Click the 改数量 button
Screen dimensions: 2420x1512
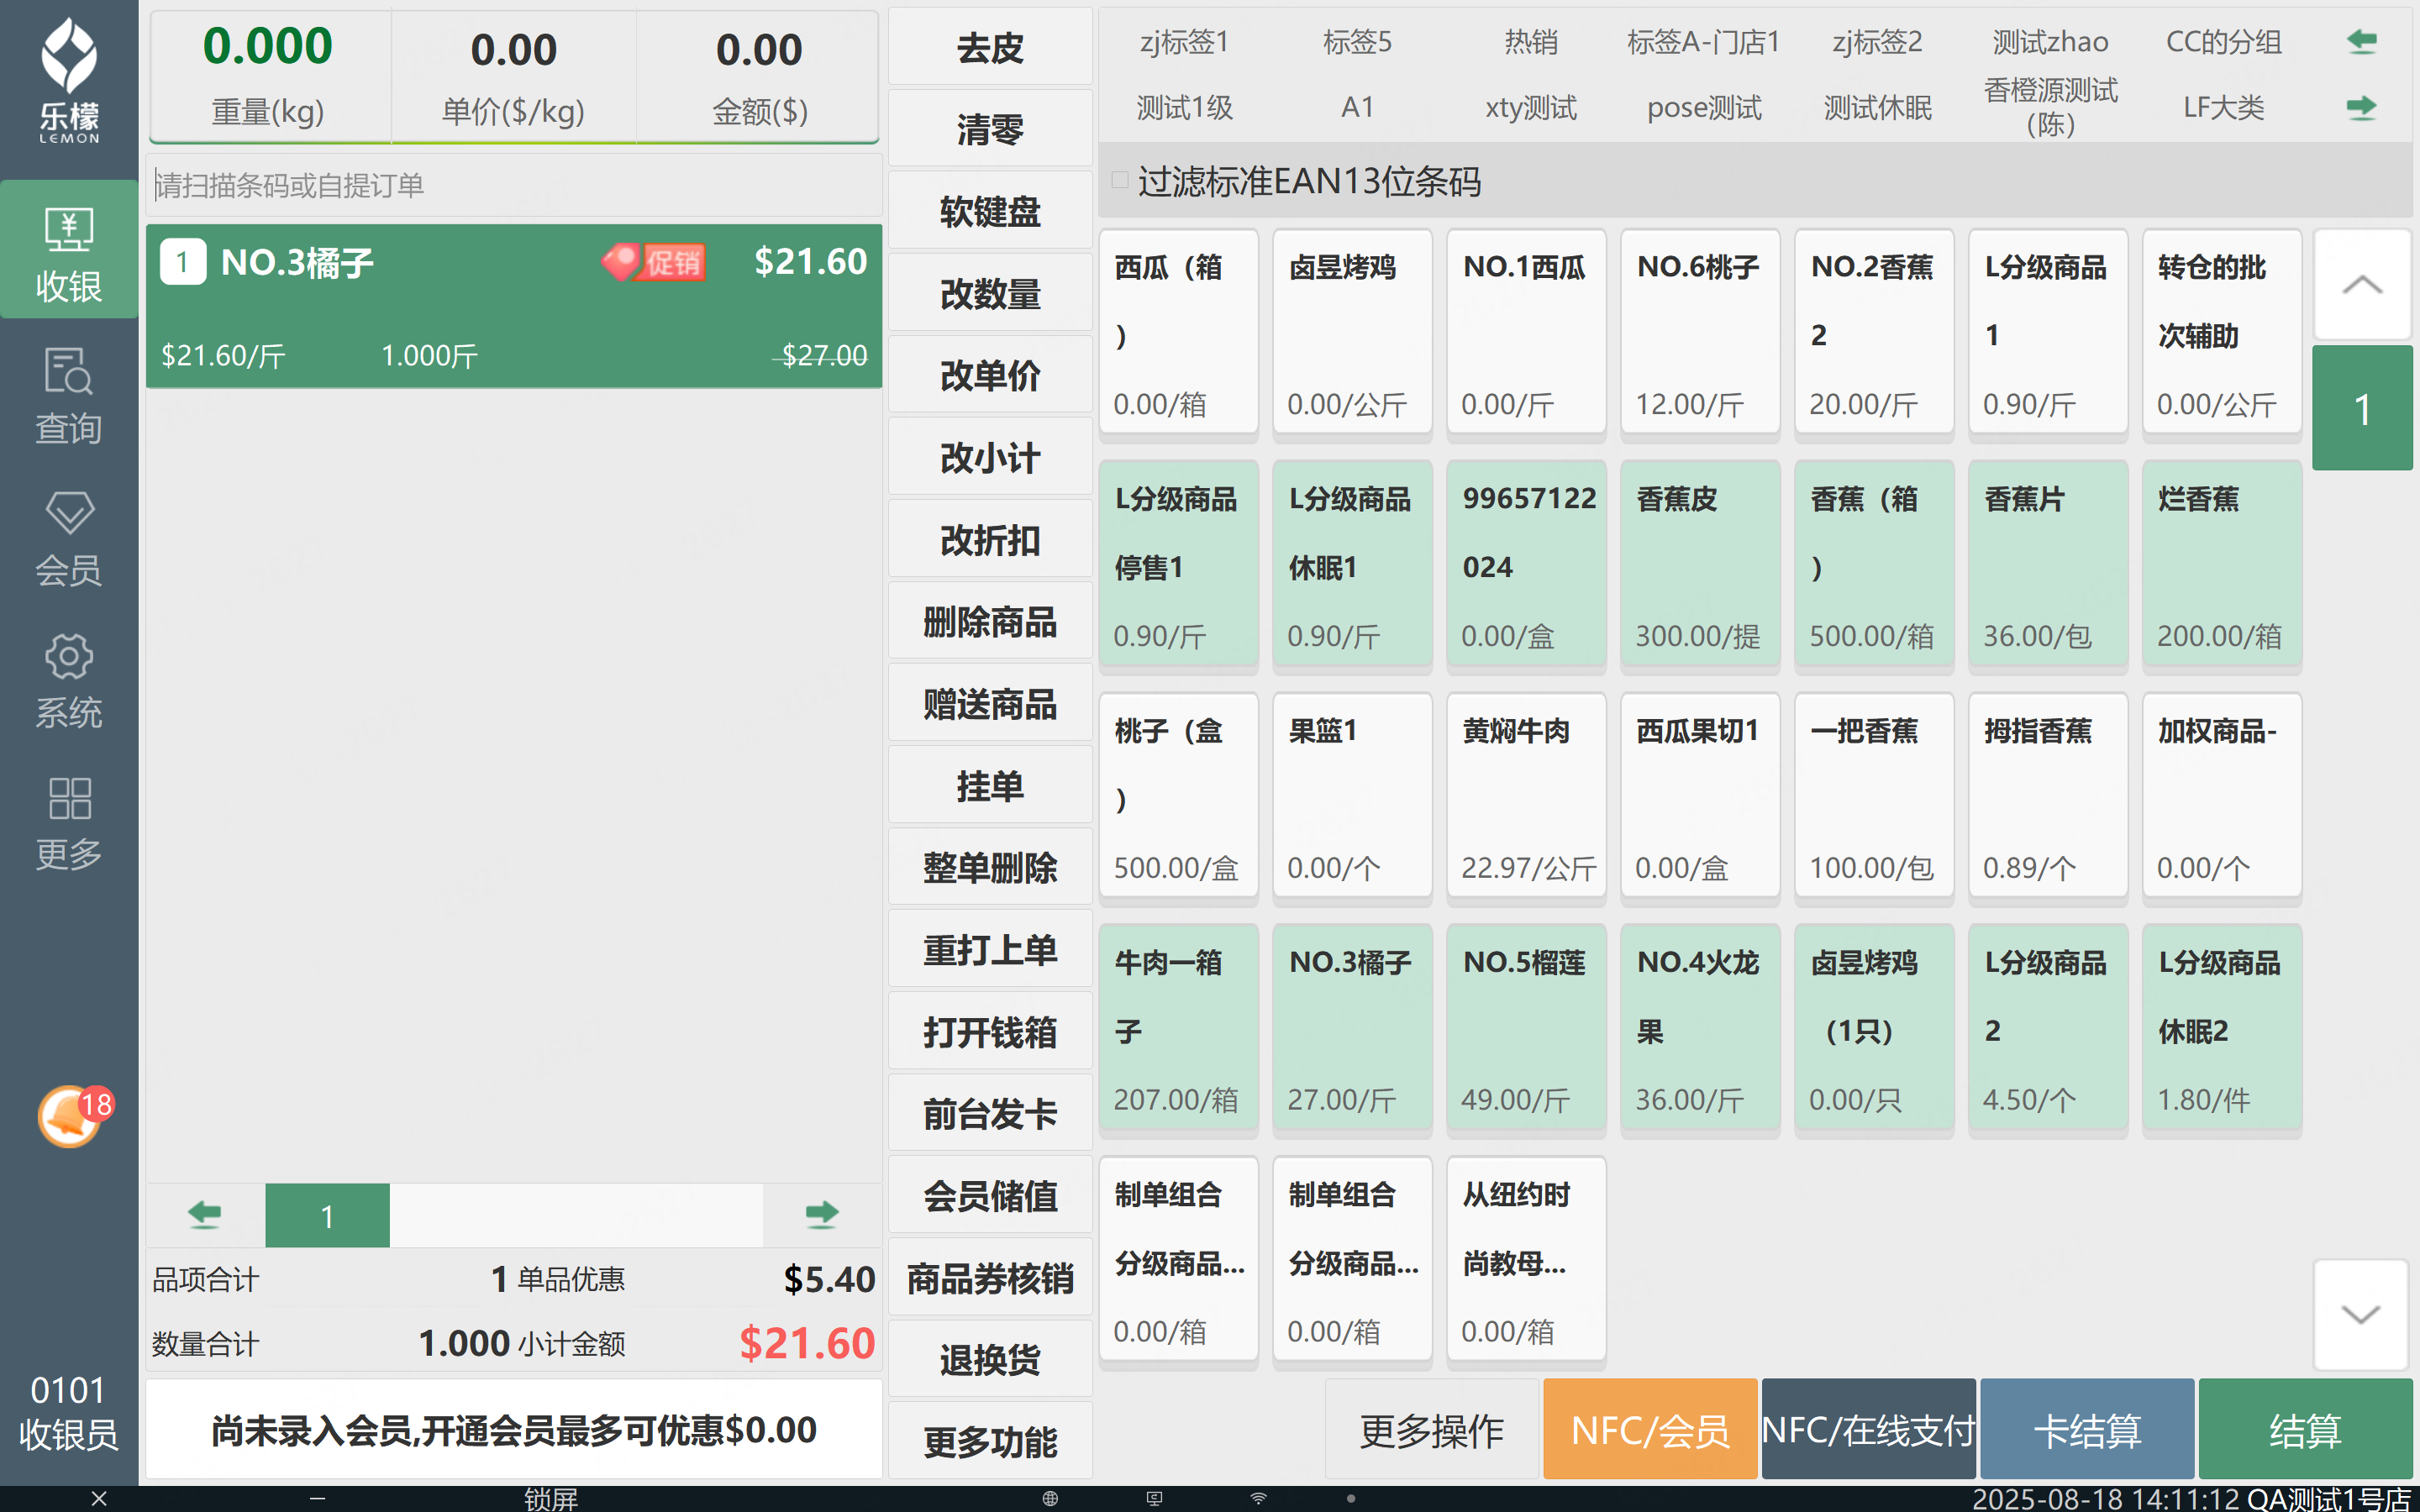point(989,294)
